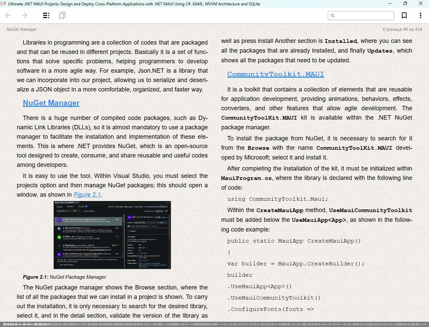Screen dimensions: 429x327
Task: Minimize the reader window
Action: coord(390,4)
